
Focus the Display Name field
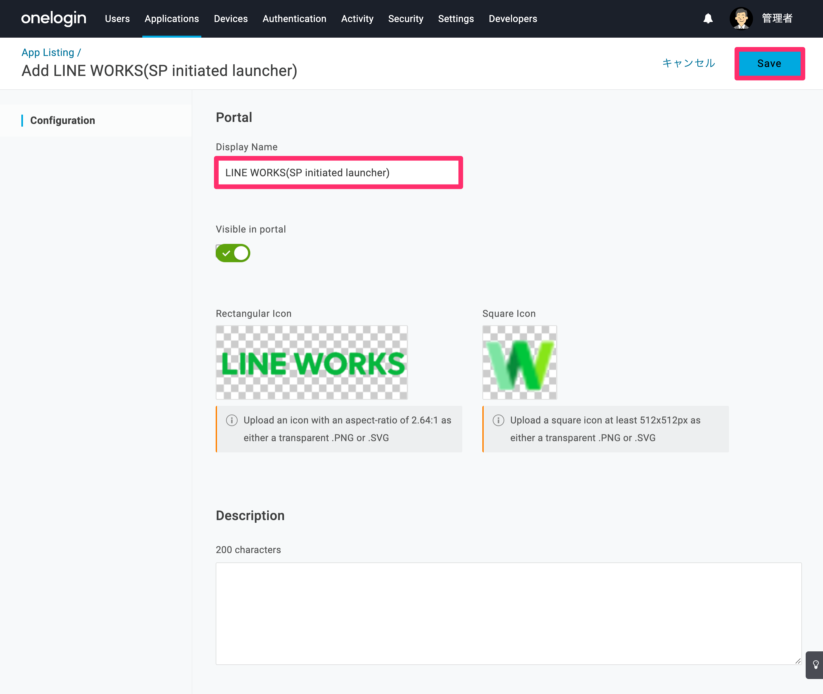338,173
